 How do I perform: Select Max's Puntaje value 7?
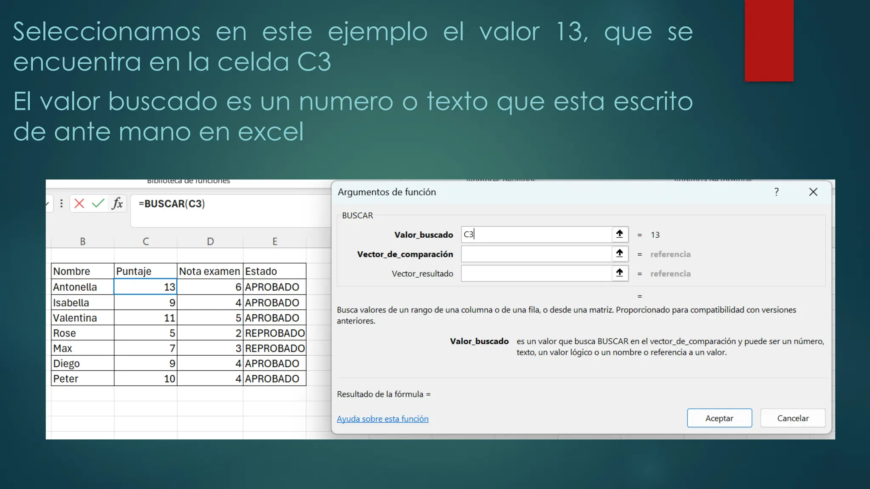tap(146, 348)
